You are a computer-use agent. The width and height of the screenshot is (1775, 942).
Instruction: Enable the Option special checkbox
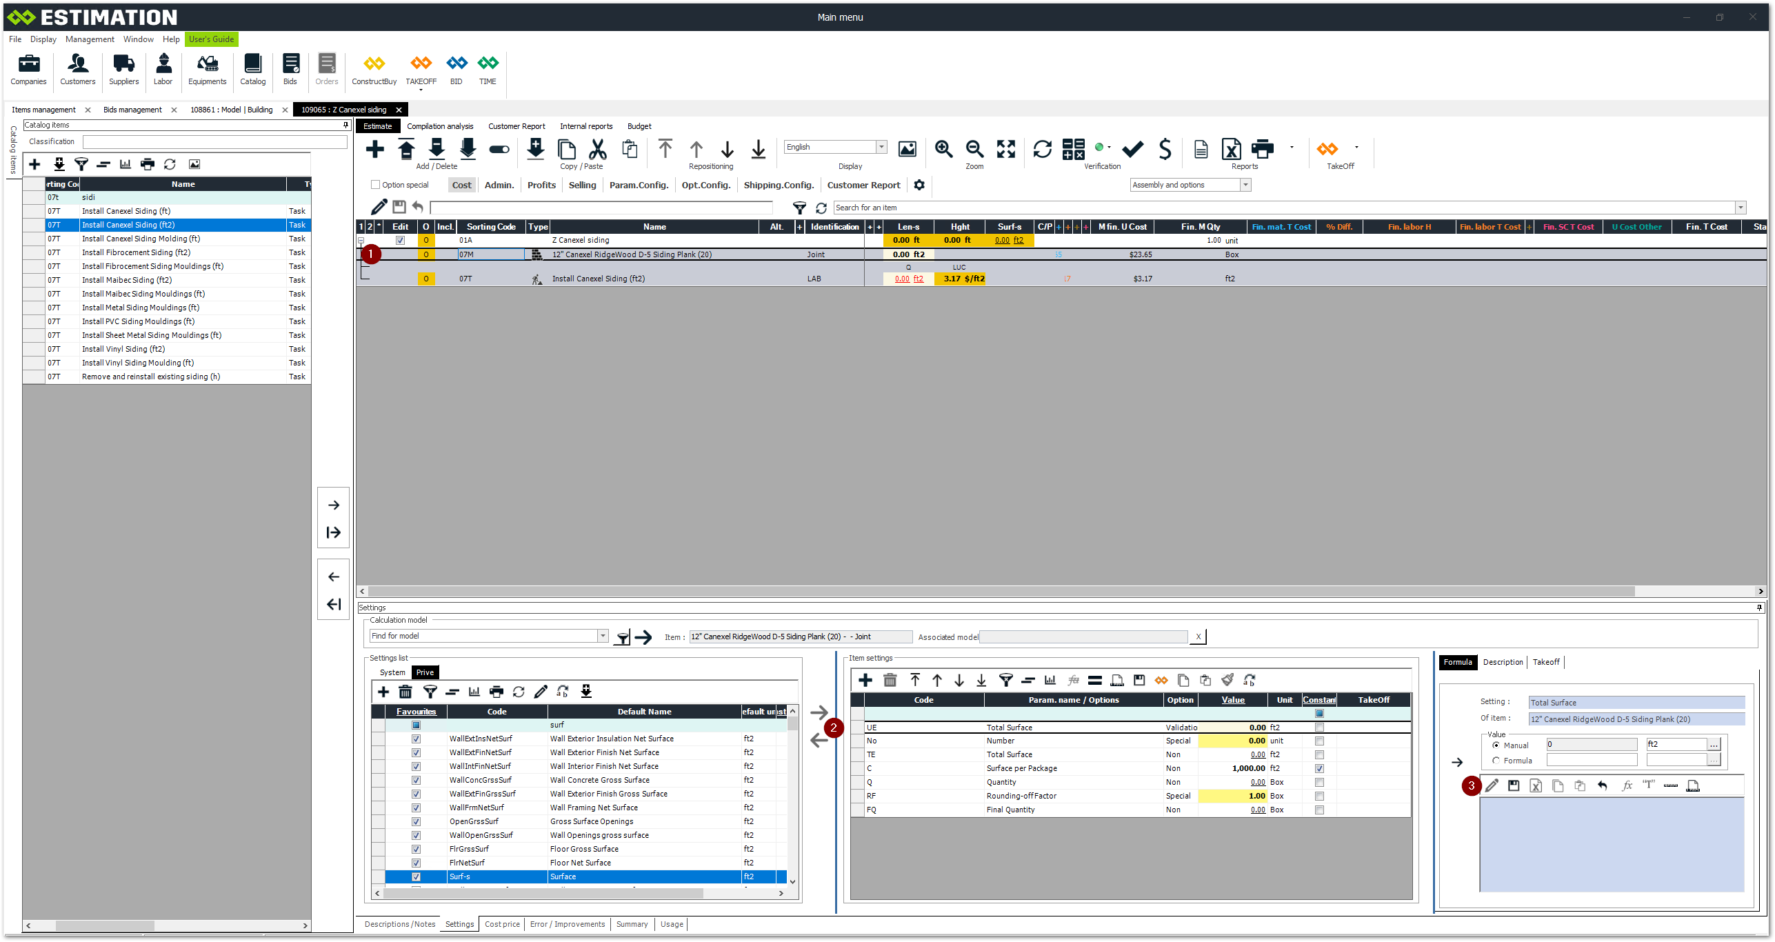pos(376,185)
